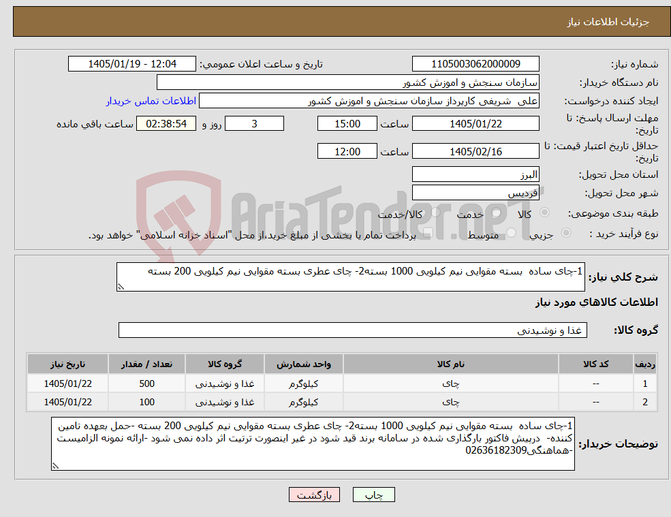
Task: Click the delivery province field البرز
Action: [x=475, y=174]
